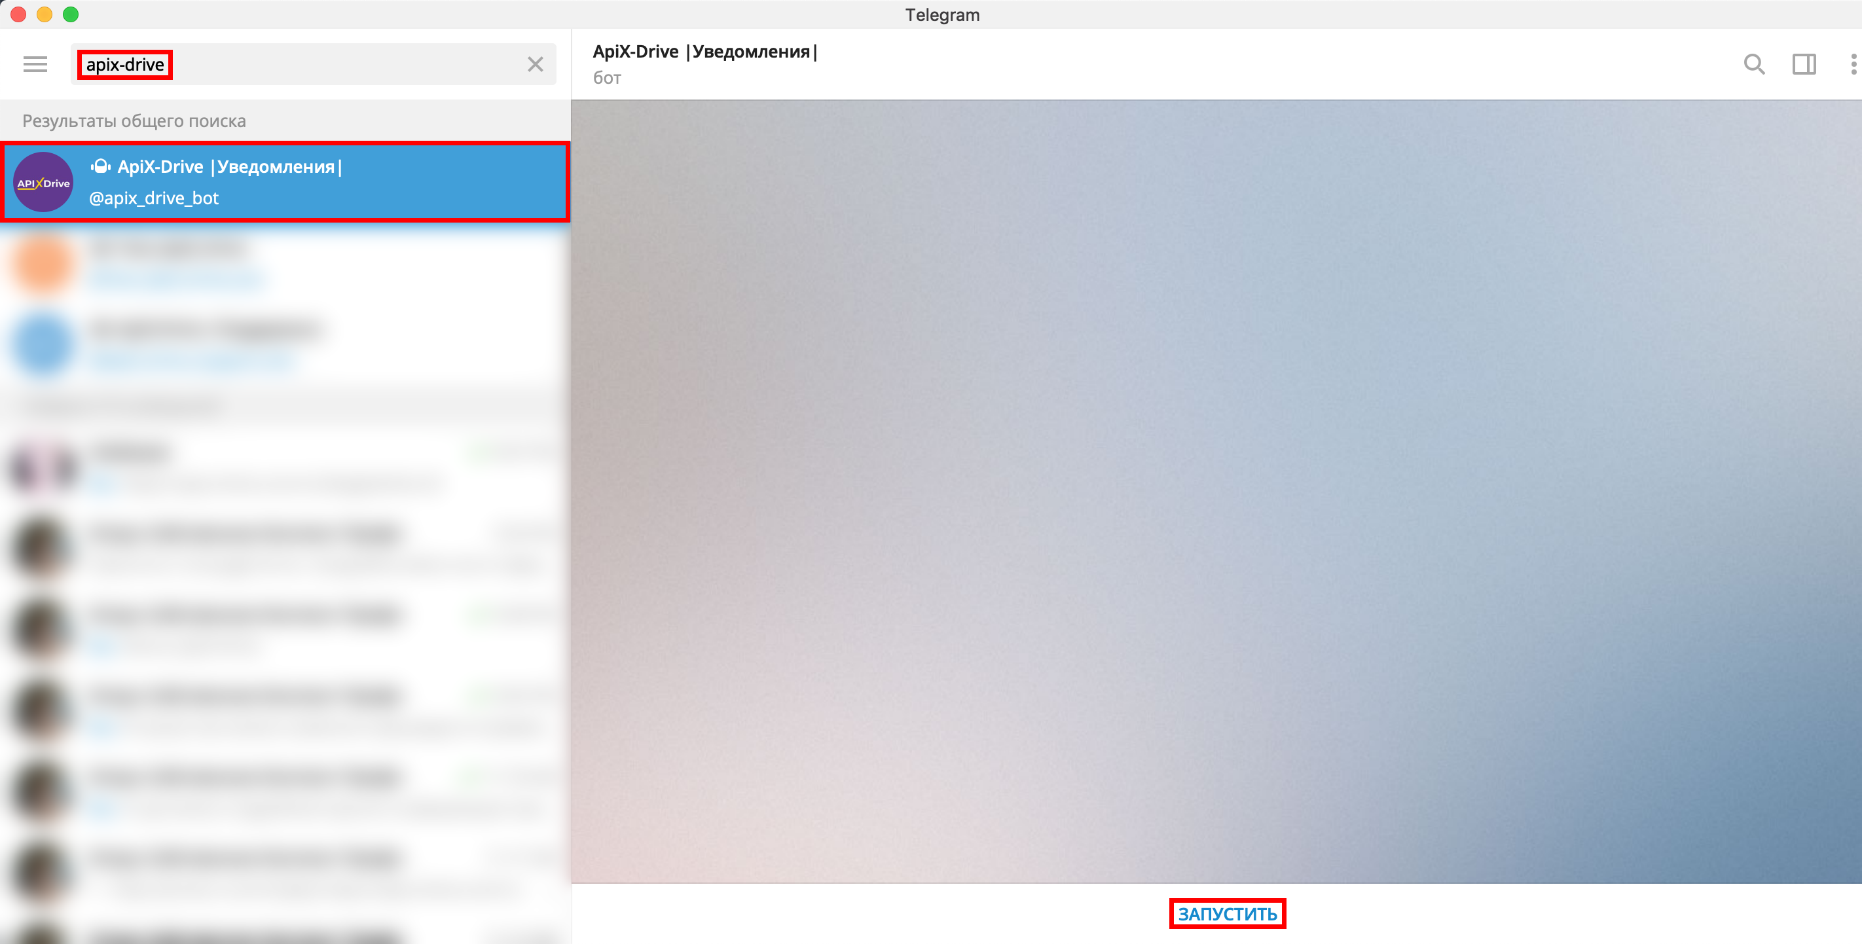Open the hamburger main menu
This screenshot has height=944, width=1862.
[x=35, y=64]
